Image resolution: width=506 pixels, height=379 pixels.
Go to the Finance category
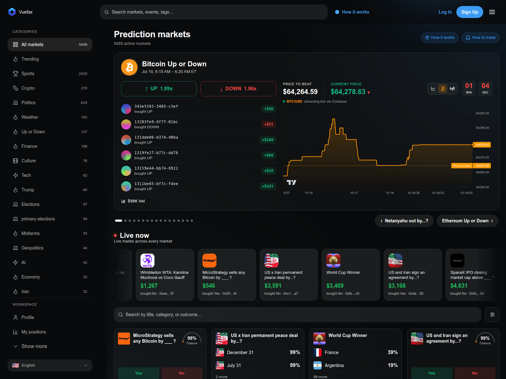click(50, 146)
